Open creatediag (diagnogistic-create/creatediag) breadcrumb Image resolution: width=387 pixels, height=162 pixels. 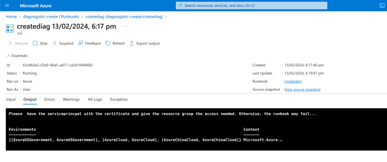pyautogui.click(x=124, y=17)
